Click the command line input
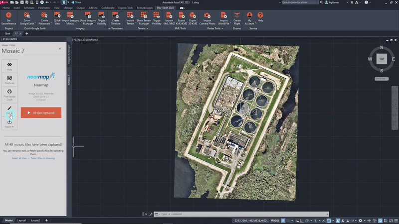 coord(243,214)
